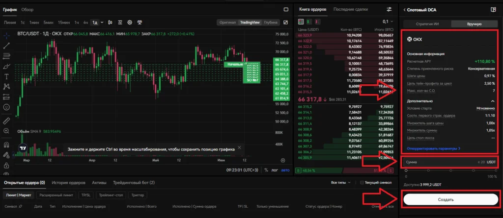Click the Сумма input field
Screen dimensions: 503x218
pyautogui.click(x=450, y=162)
